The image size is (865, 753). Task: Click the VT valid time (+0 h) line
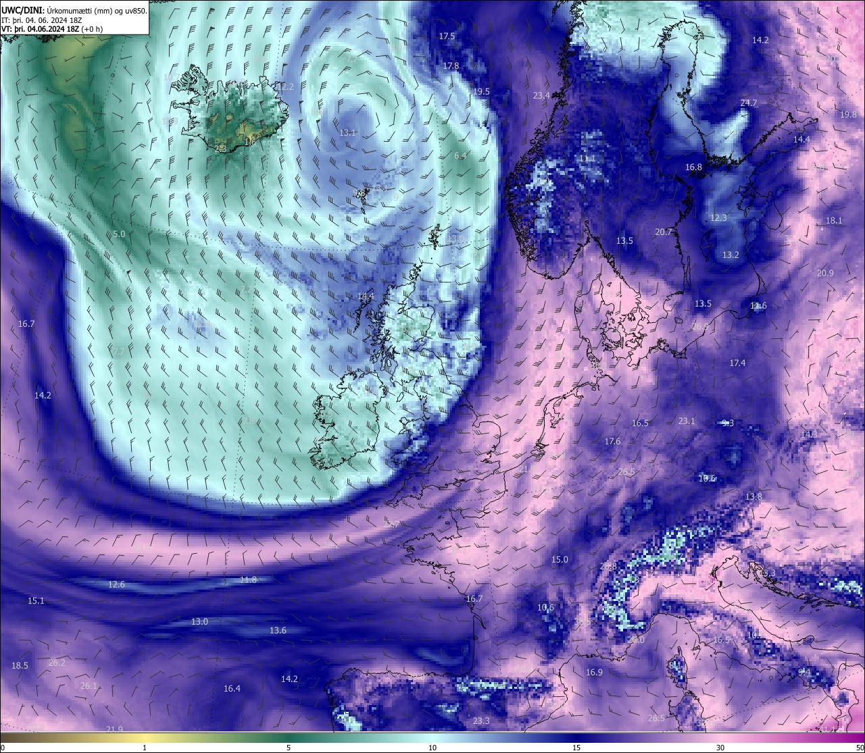(52, 29)
